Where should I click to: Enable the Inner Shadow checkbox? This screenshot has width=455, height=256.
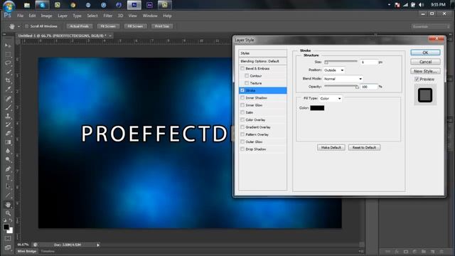(x=242, y=98)
